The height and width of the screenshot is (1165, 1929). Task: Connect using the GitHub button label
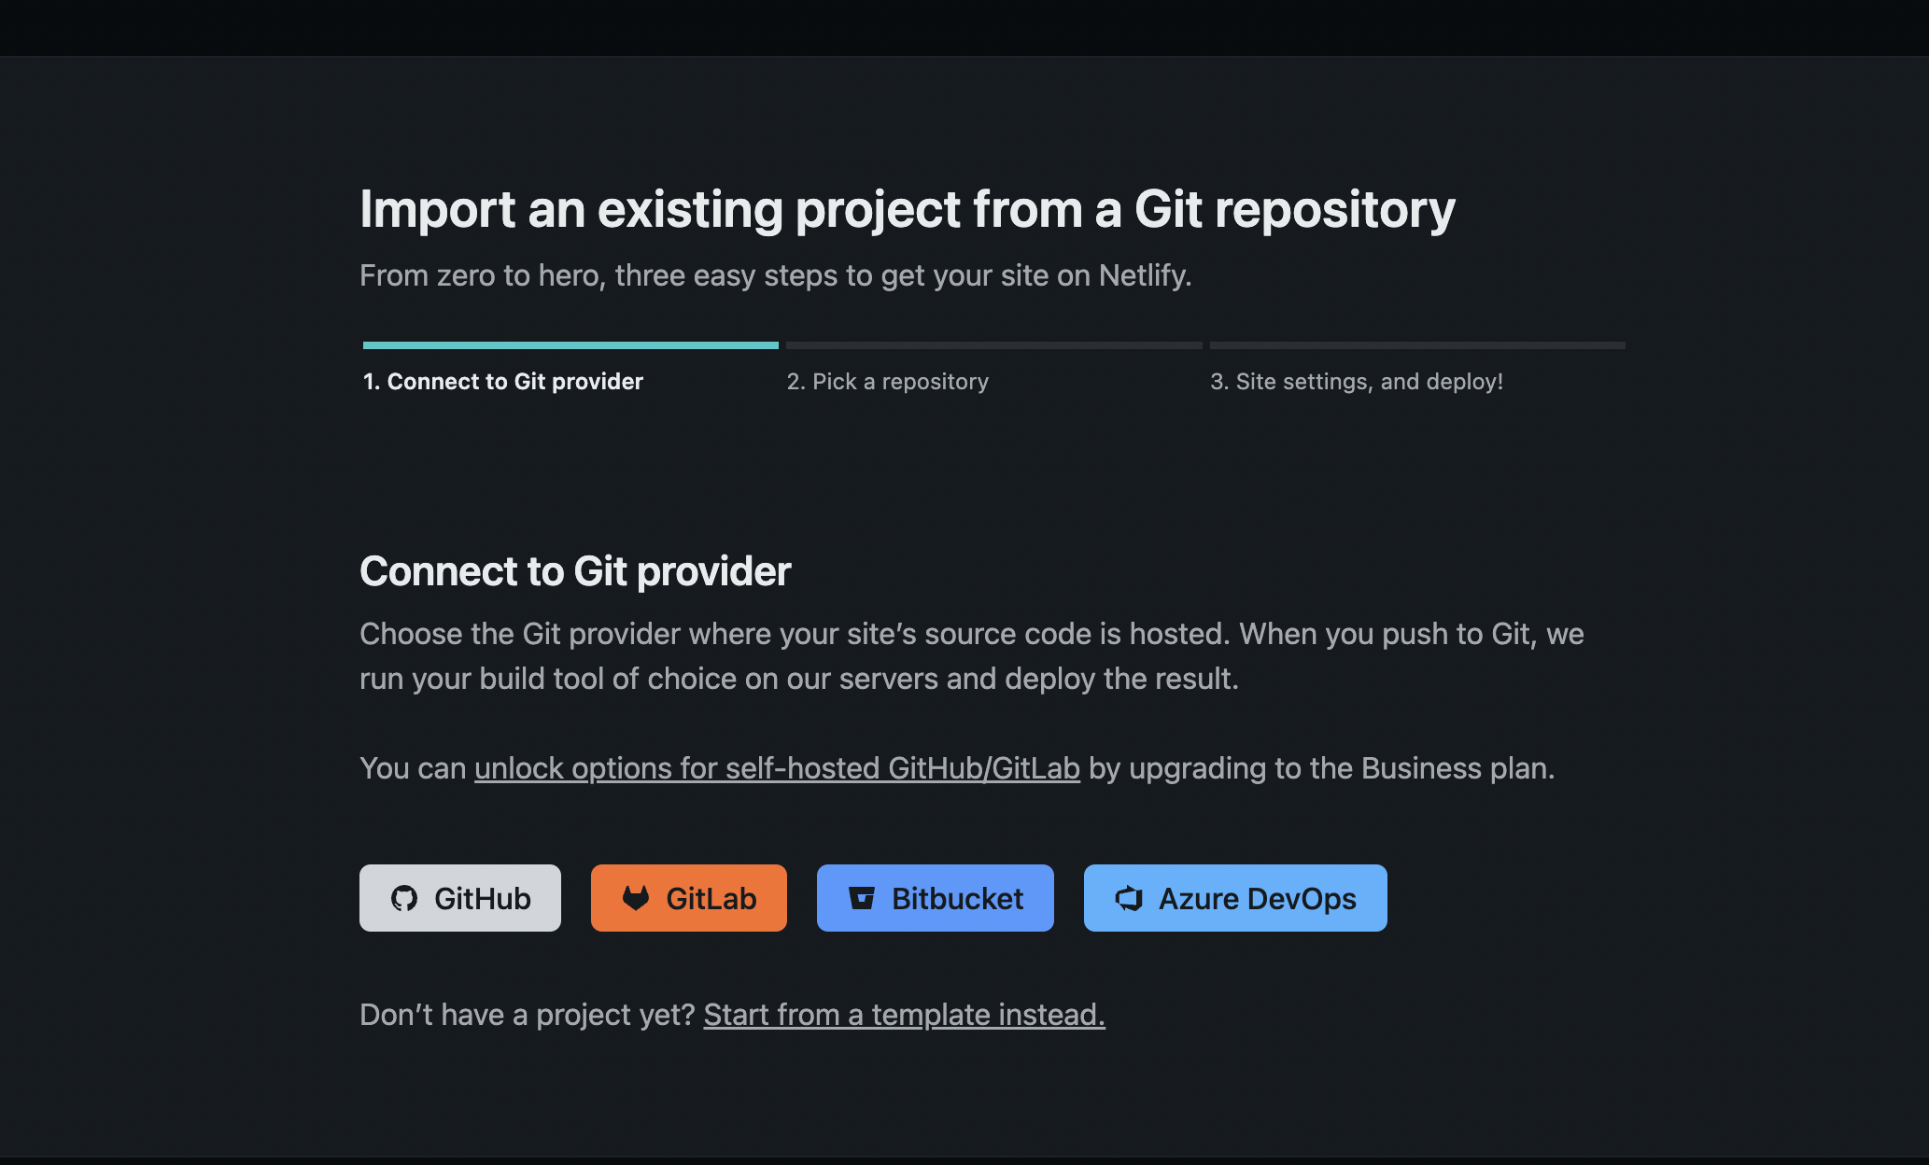coord(483,898)
